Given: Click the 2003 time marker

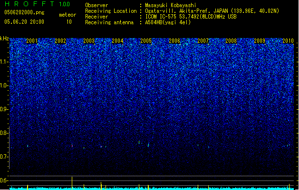Looking at the screenshot, I should click(89, 41).
